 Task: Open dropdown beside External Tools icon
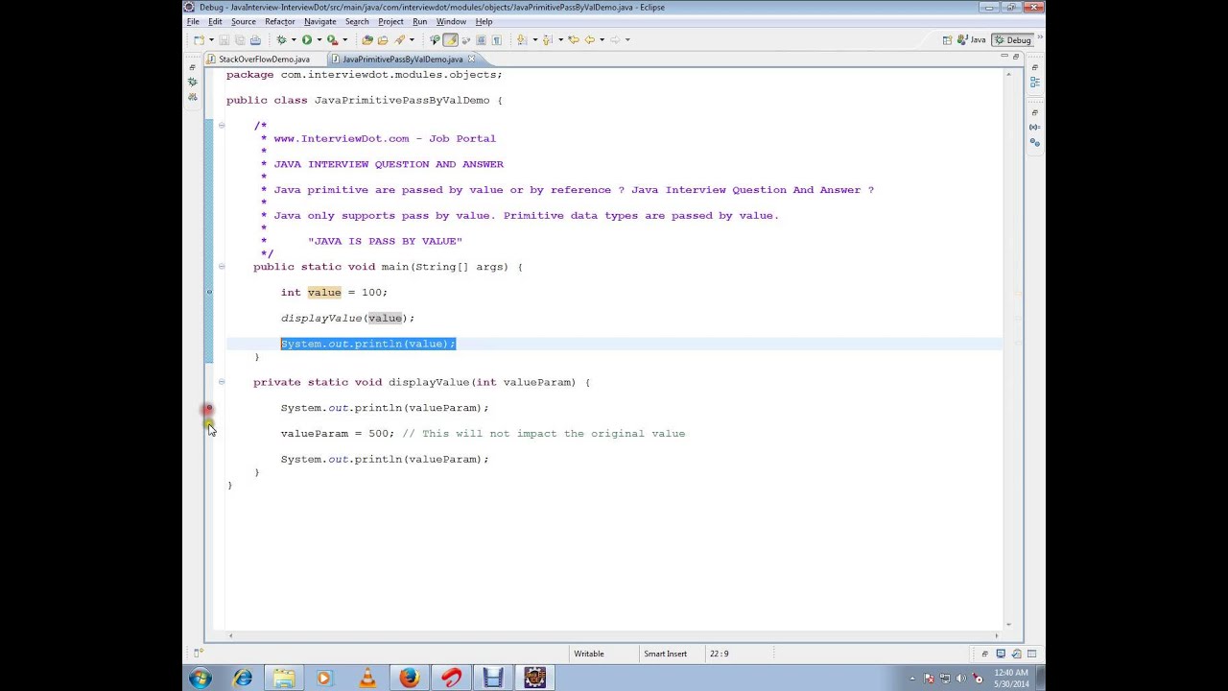pos(344,39)
